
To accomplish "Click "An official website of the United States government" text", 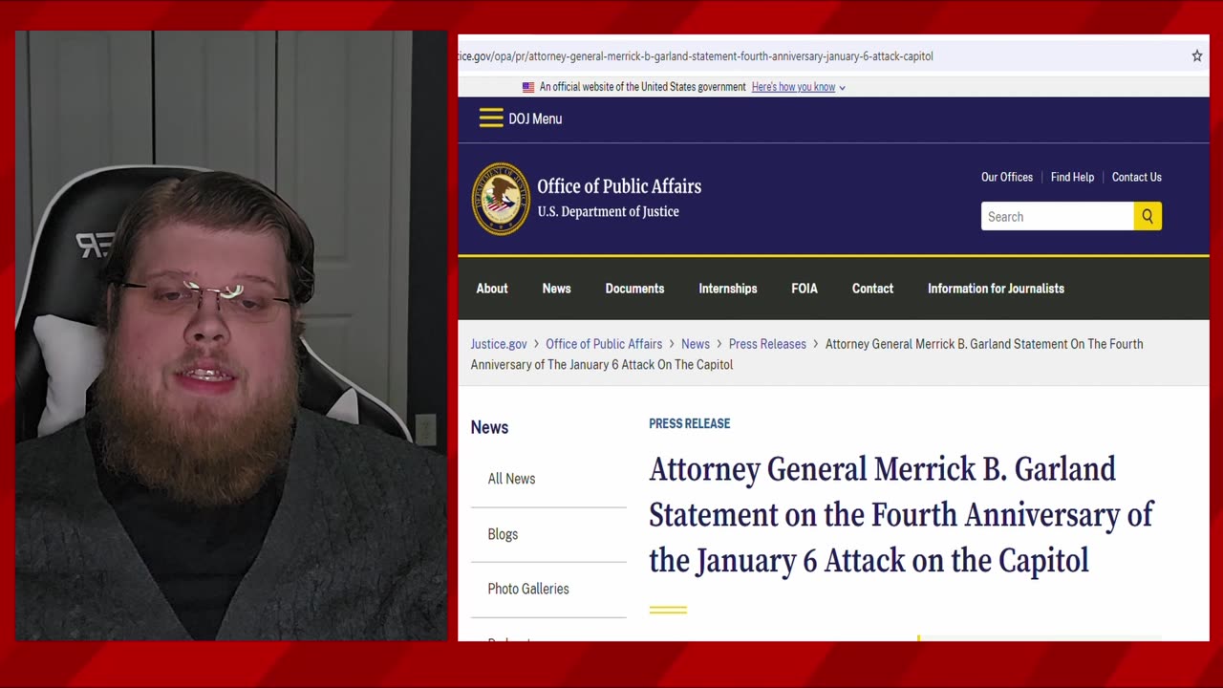I will tap(643, 87).
